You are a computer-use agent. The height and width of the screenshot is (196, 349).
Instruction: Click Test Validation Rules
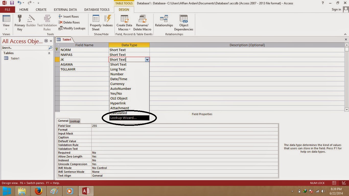pos(47,23)
